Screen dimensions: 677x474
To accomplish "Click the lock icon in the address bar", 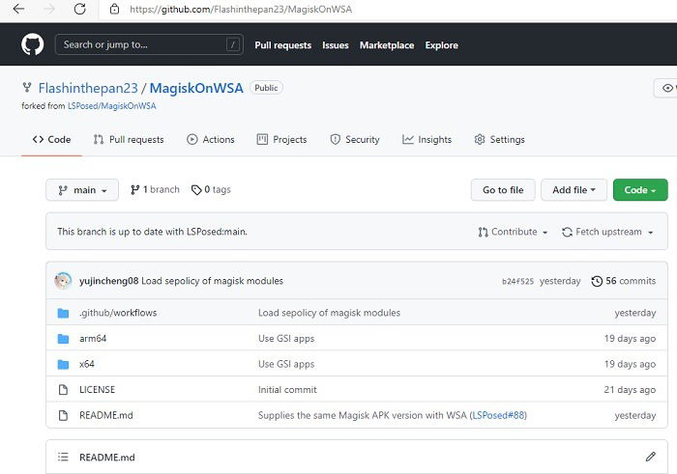I will [114, 9].
